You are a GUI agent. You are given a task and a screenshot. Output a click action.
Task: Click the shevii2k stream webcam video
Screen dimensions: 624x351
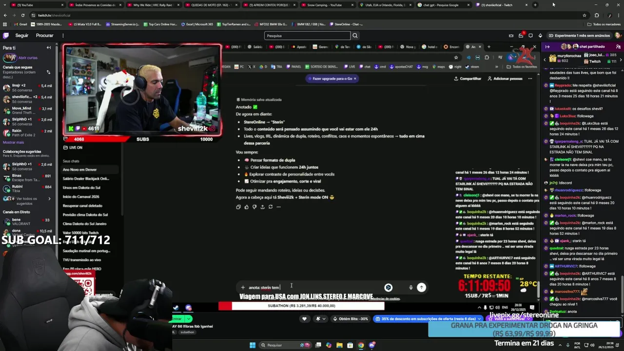(x=142, y=90)
